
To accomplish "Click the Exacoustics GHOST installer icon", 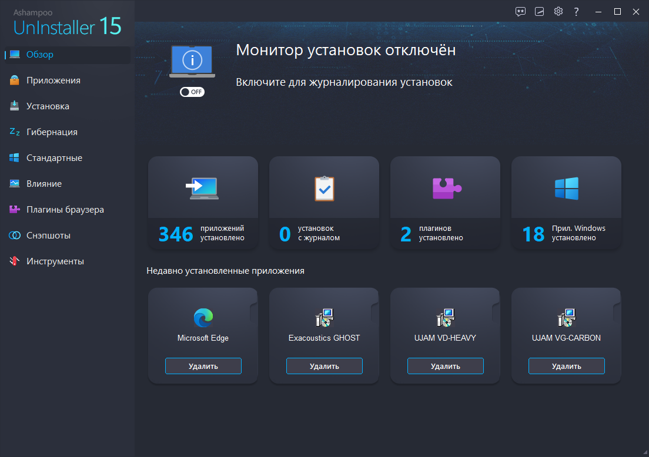I will (324, 318).
